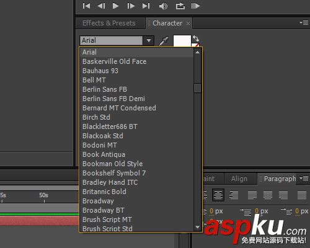This screenshot has width=310, height=248.
Task: Toggle the loop playback option icon
Action: [180, 6]
